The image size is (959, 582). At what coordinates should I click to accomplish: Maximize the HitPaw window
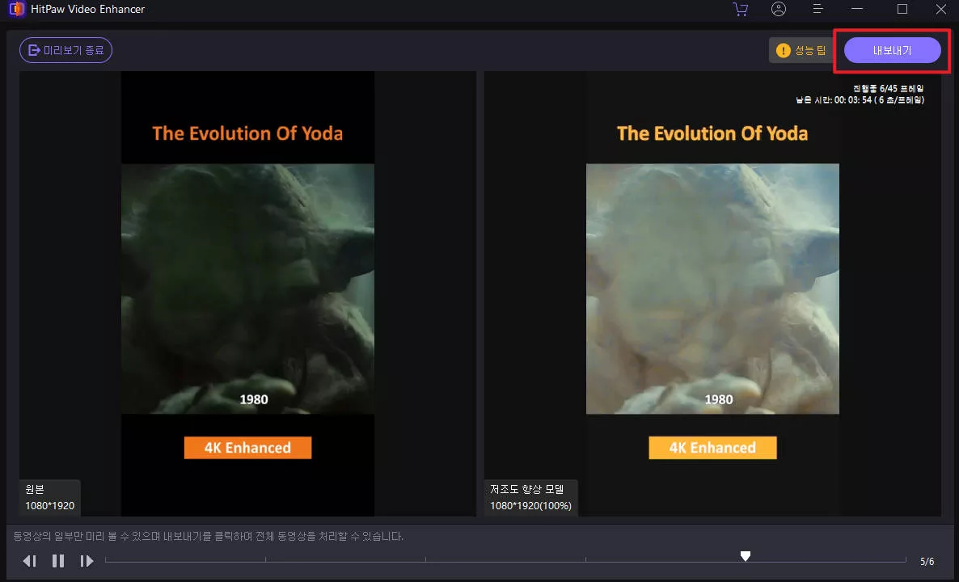902,9
